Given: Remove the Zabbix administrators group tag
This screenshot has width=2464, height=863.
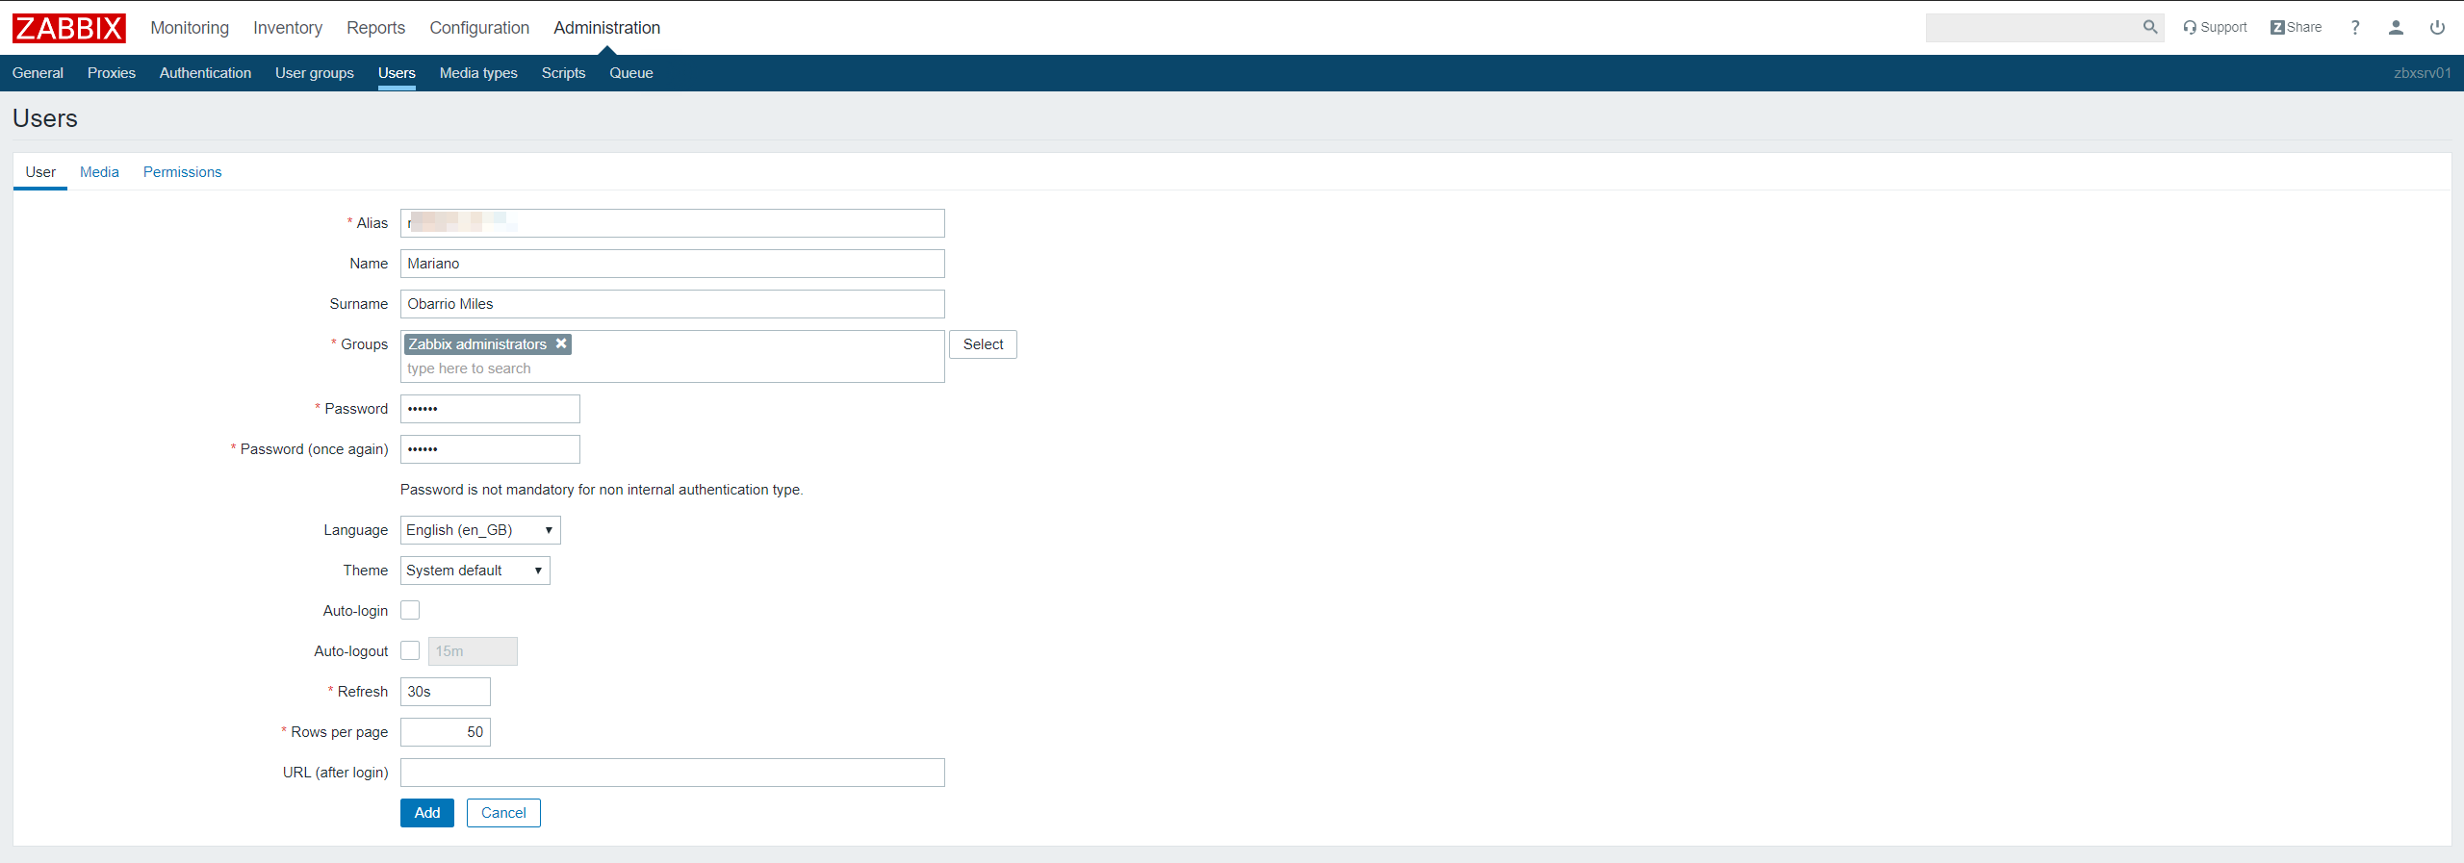Looking at the screenshot, I should click(x=561, y=343).
